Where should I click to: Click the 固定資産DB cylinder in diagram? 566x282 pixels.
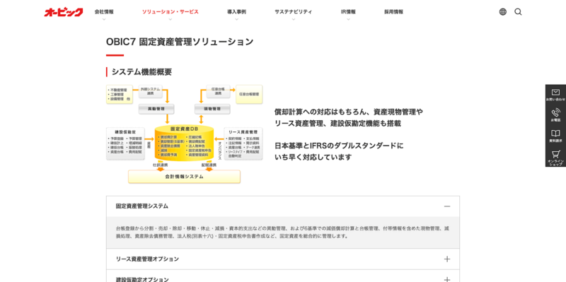click(184, 143)
